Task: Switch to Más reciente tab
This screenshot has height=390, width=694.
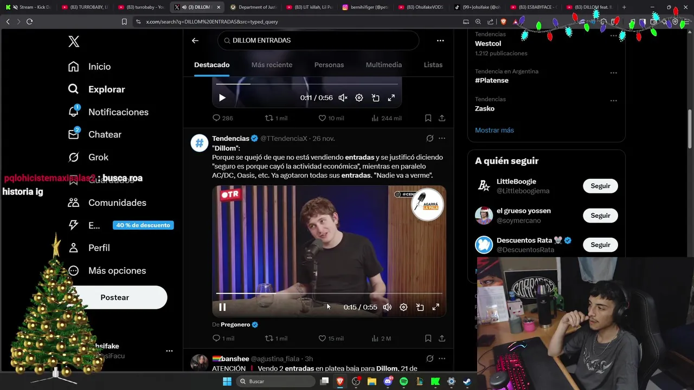Action: pos(272,65)
